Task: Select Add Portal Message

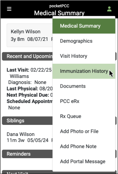Action: (84, 162)
